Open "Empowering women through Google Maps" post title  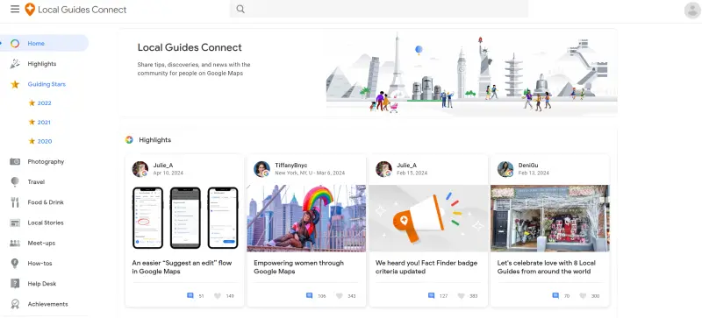(298, 267)
